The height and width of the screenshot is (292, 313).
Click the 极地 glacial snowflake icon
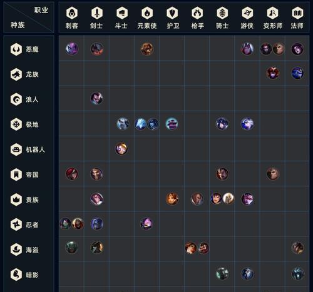[x=16, y=124]
